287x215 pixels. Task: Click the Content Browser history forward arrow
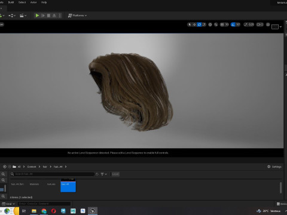[10, 167]
